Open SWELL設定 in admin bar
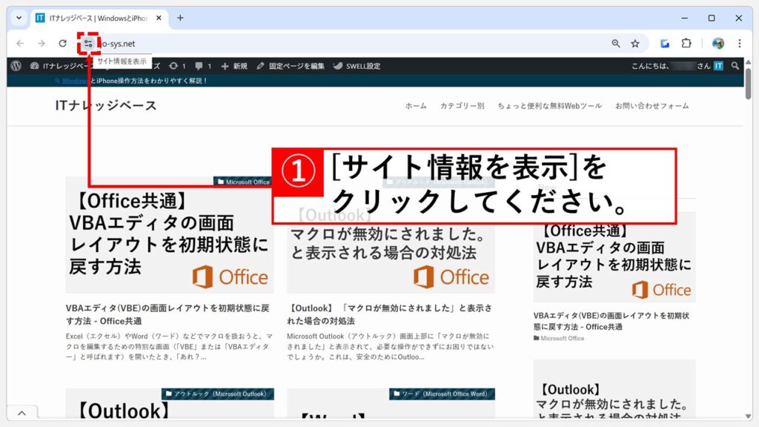Screen dimensions: 759x427 (x=357, y=66)
